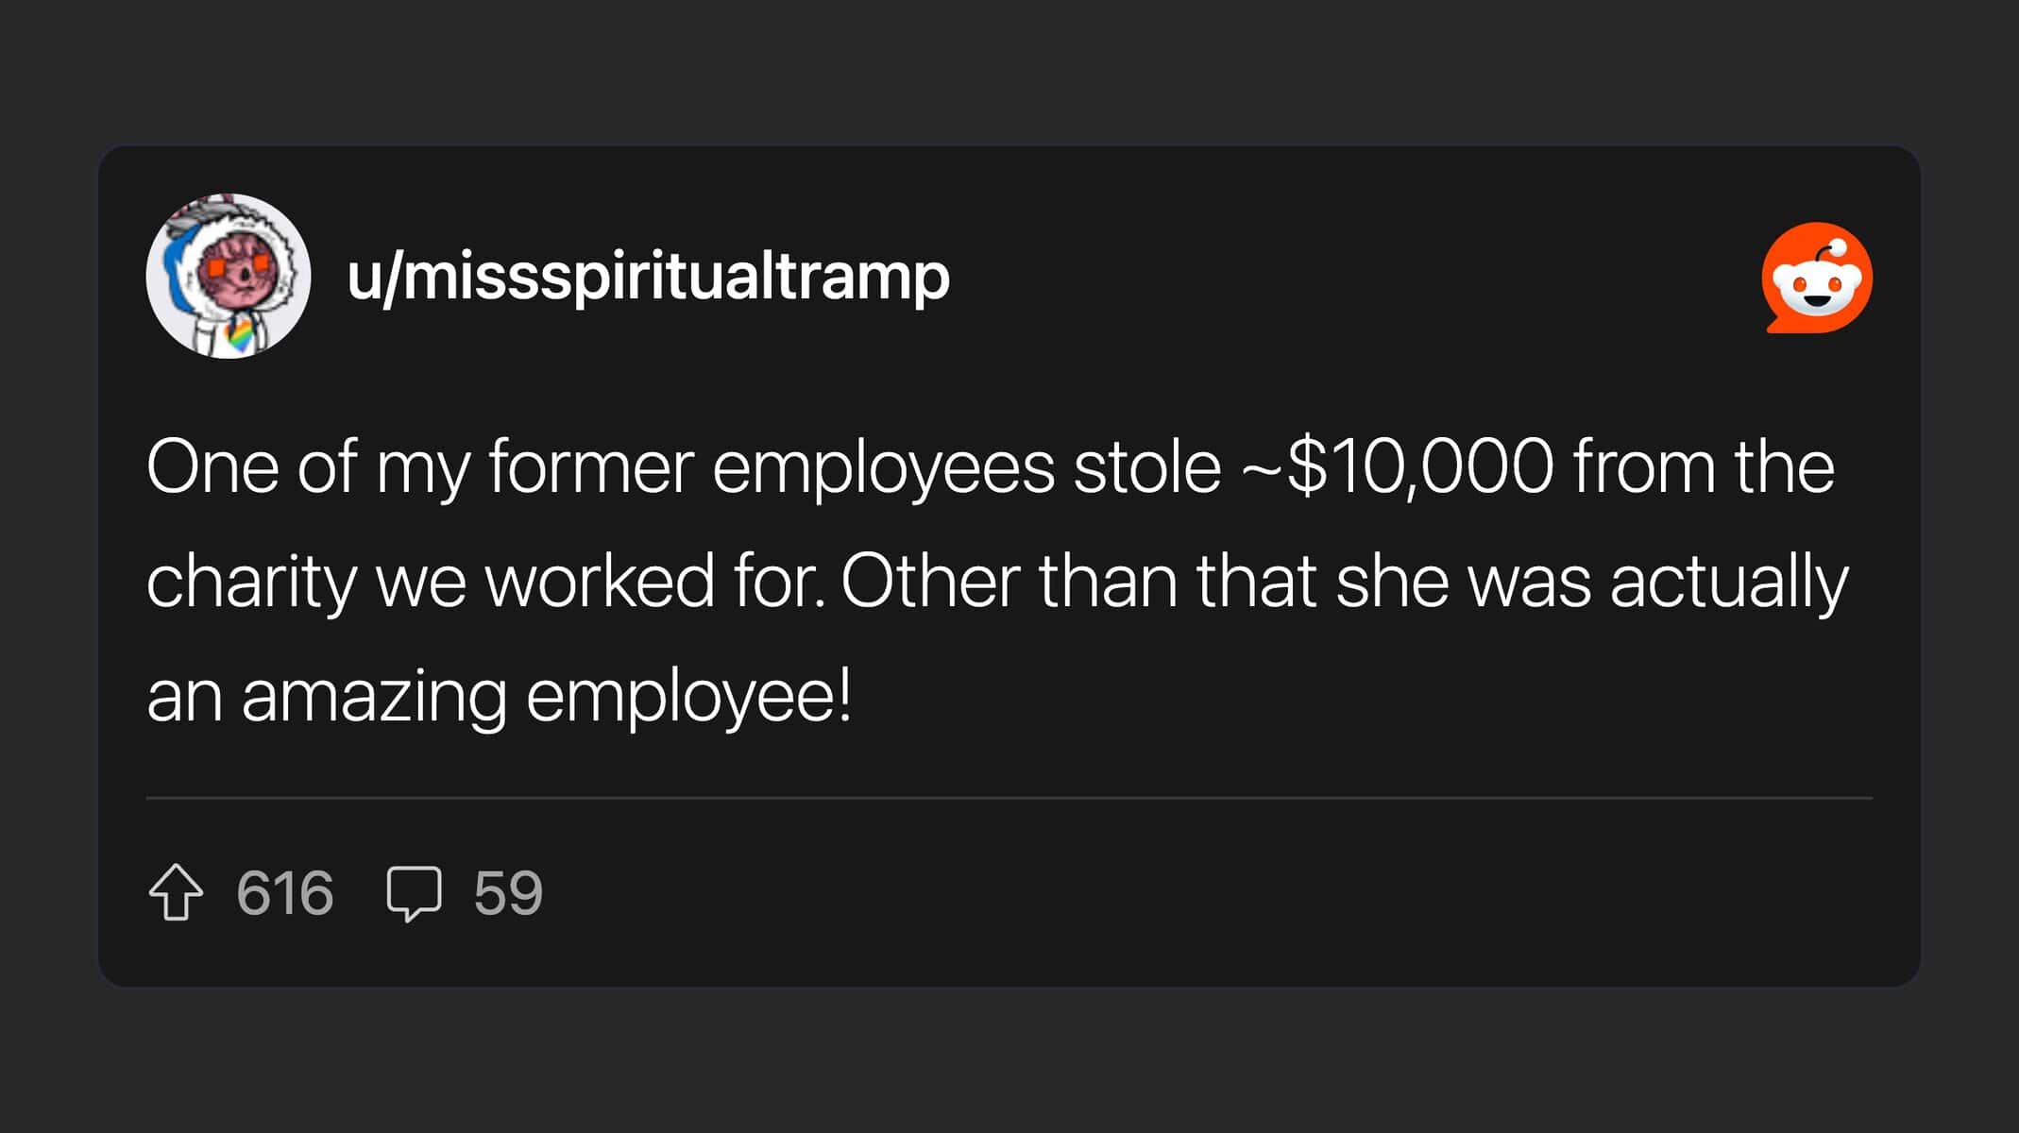Click the final word "employee!"
The width and height of the screenshot is (2019, 1133).
(x=688, y=697)
